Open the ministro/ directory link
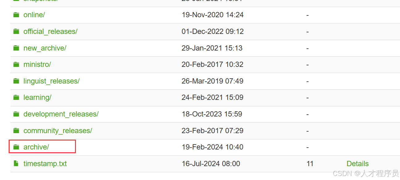 (37, 64)
